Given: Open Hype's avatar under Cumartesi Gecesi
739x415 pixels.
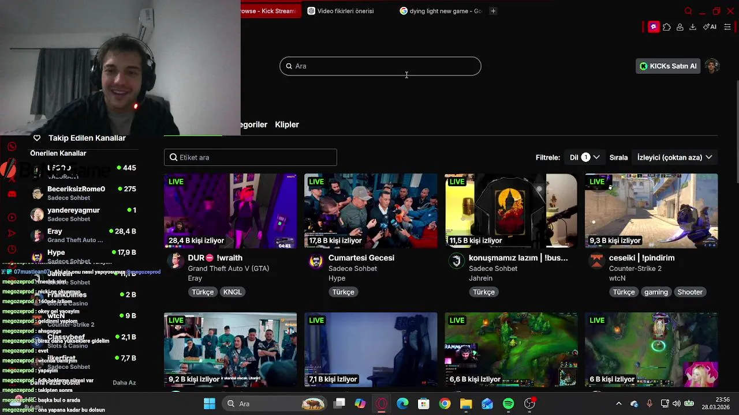Looking at the screenshot, I should coord(316,261).
